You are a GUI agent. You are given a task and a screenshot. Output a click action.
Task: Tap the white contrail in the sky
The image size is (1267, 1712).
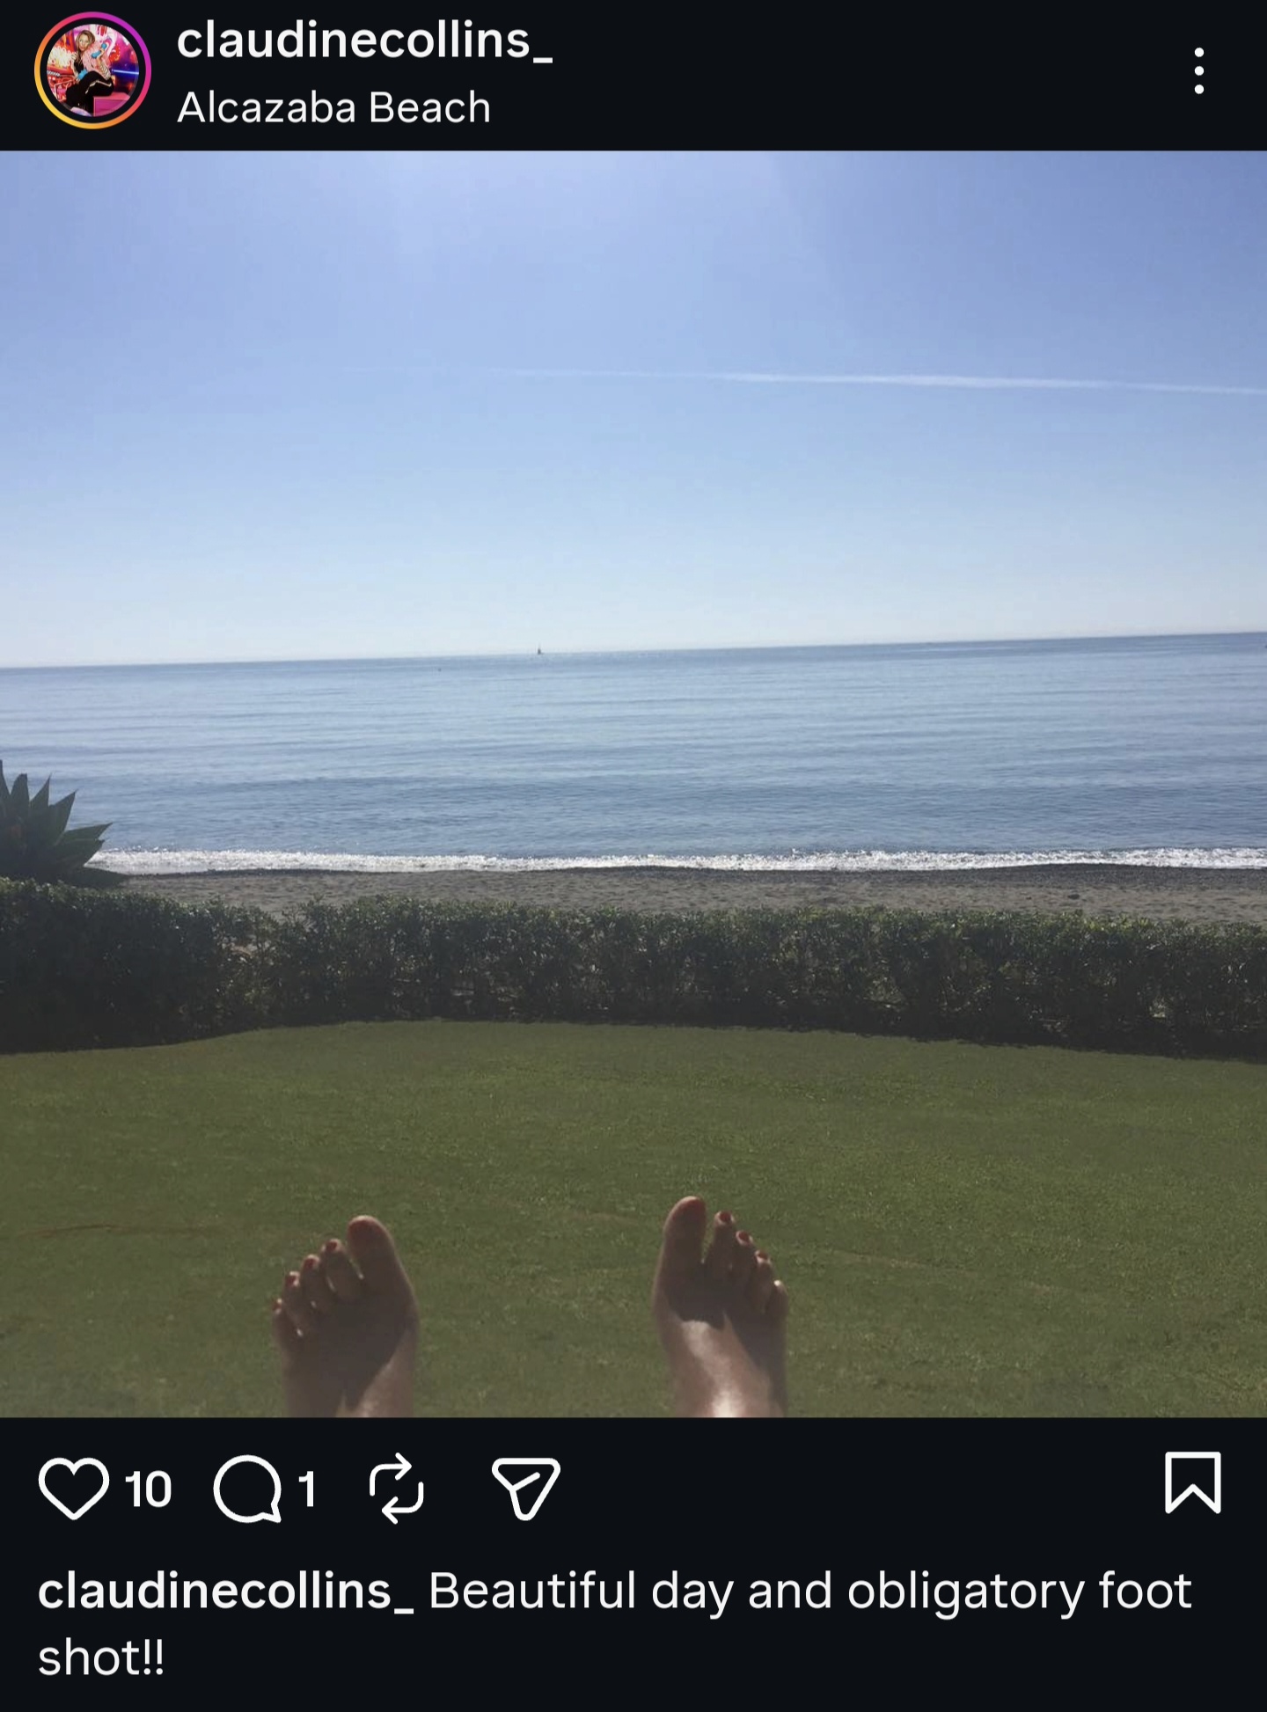pyautogui.click(x=880, y=380)
